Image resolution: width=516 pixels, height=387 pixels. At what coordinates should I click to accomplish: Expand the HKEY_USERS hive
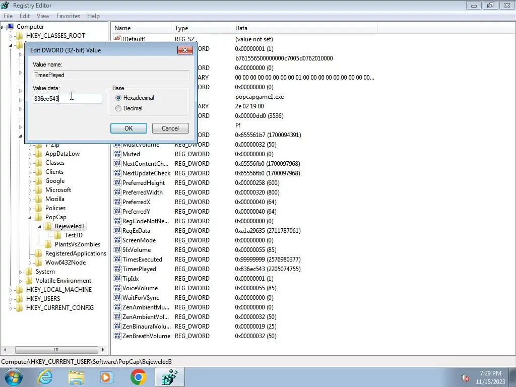(11, 299)
